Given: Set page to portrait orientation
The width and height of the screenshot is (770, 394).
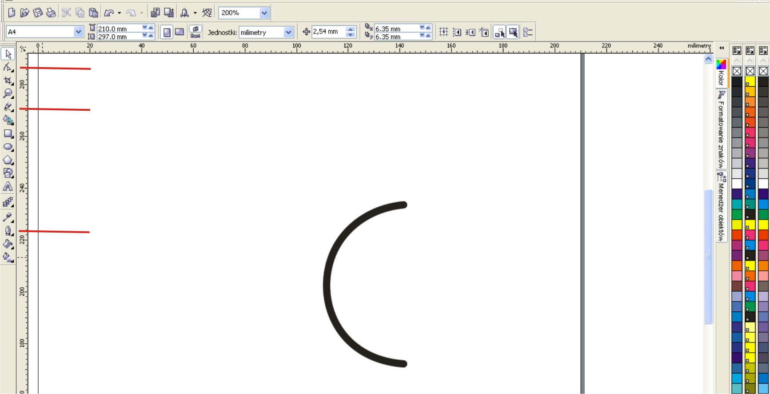Looking at the screenshot, I should [167, 32].
